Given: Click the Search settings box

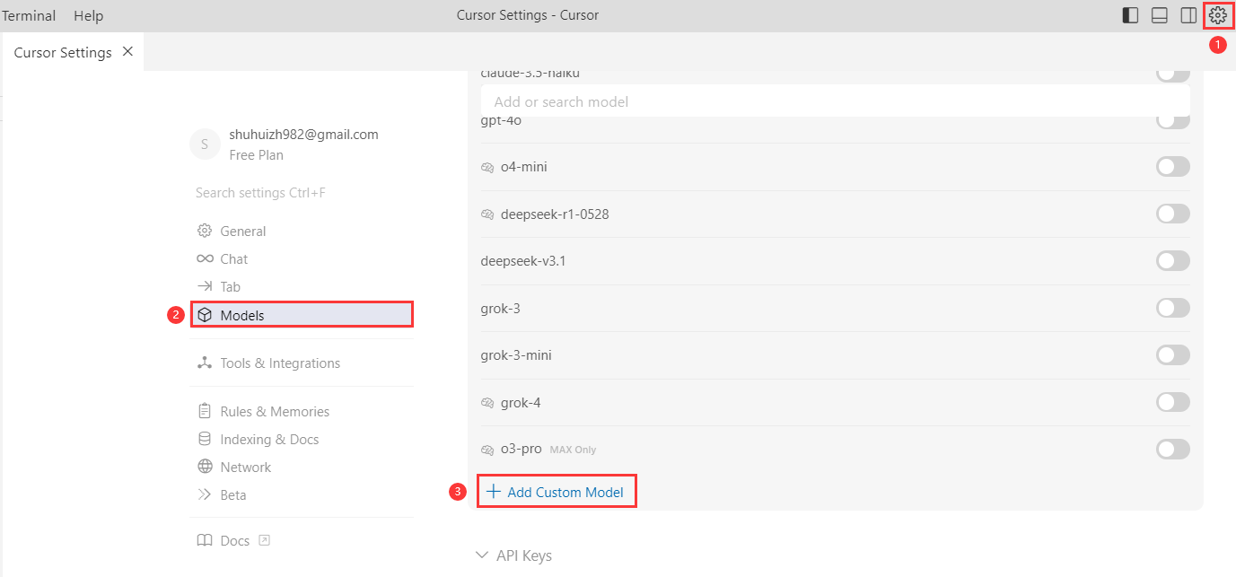Looking at the screenshot, I should point(260,193).
